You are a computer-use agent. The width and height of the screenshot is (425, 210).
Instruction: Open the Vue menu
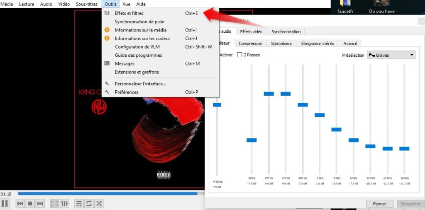(x=126, y=4)
